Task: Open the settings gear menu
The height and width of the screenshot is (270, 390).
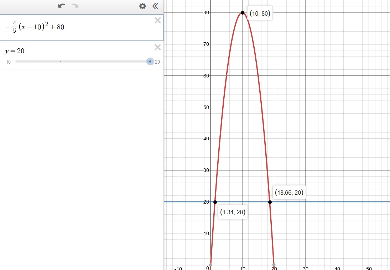Action: click(x=142, y=6)
